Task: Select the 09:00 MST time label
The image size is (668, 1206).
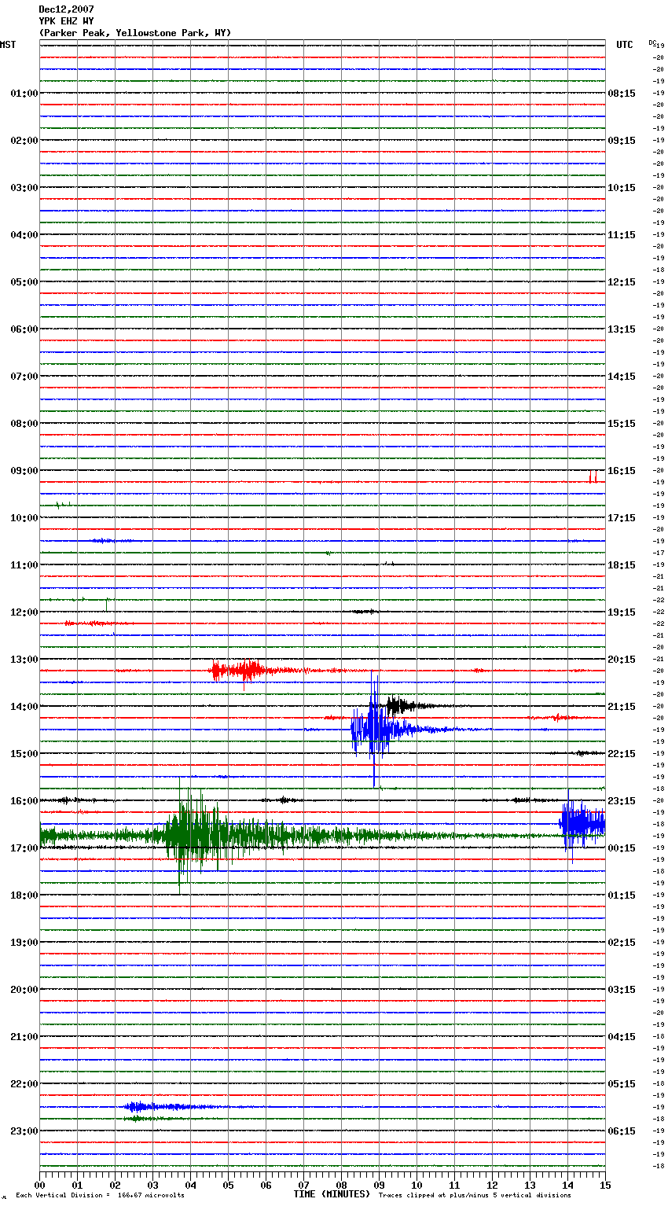Action: tap(24, 471)
